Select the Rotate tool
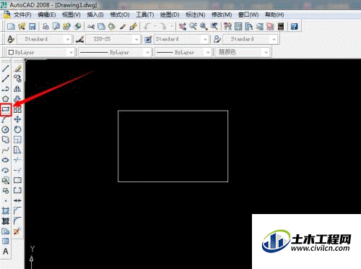This screenshot has width=361, height=269. [x=17, y=129]
